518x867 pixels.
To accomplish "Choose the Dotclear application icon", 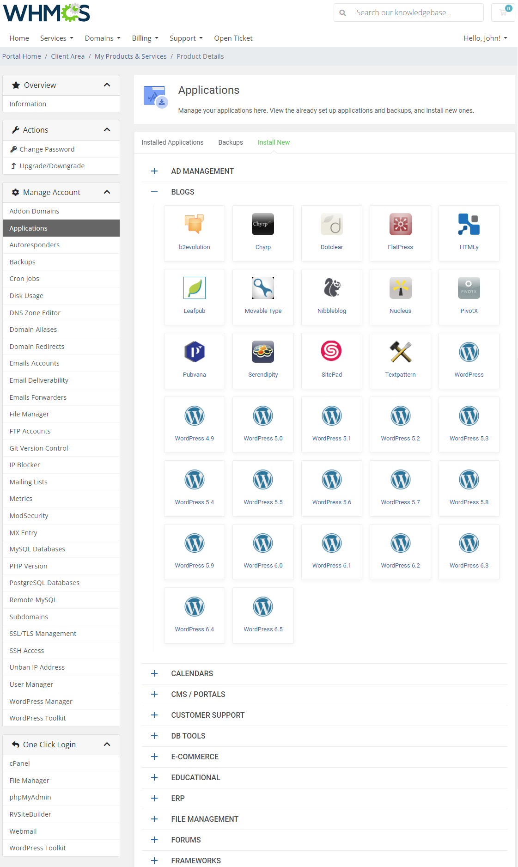I will pos(332,224).
